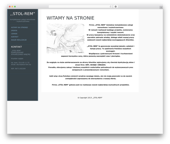Click the ,,STOL-REM" site title
Viewport: 170px width, 144px height.
point(22,14)
